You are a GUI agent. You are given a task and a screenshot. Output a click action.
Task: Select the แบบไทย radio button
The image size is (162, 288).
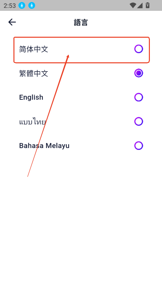tap(139, 121)
